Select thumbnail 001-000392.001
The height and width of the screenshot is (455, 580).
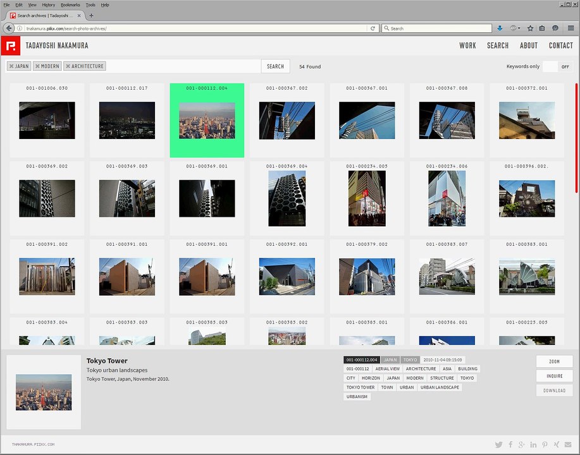coord(287,276)
